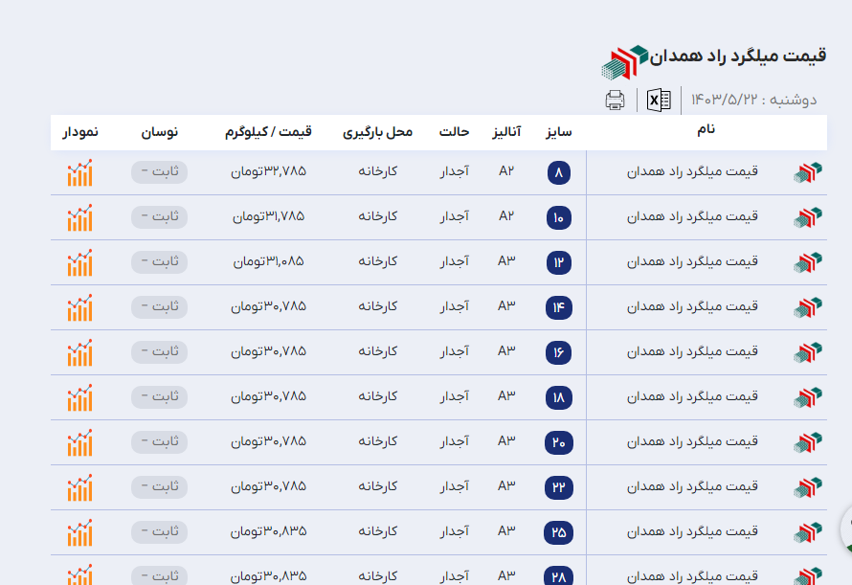Export table using the Excel icon
The image size is (852, 585).
pyautogui.click(x=659, y=100)
